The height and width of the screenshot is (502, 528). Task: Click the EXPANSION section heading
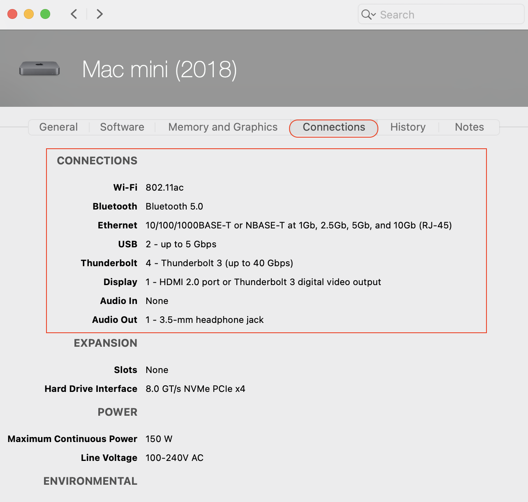pos(106,343)
